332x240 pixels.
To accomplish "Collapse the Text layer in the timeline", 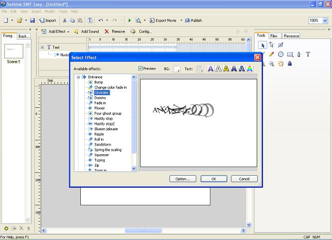I will click(x=42, y=47).
